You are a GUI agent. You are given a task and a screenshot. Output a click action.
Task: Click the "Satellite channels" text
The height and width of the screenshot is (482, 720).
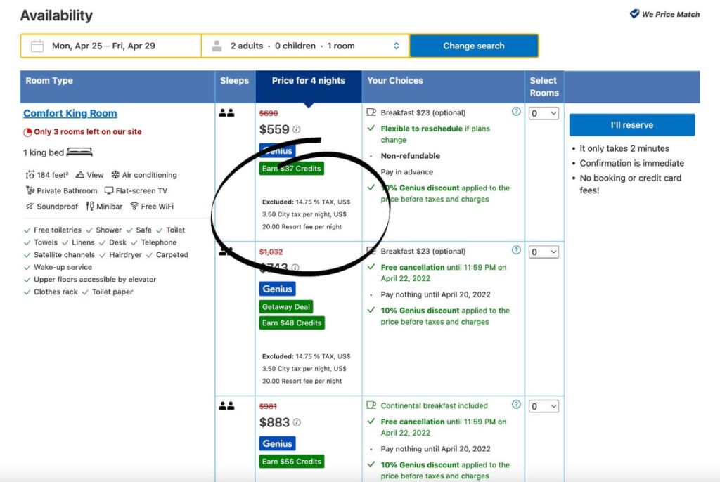(64, 254)
